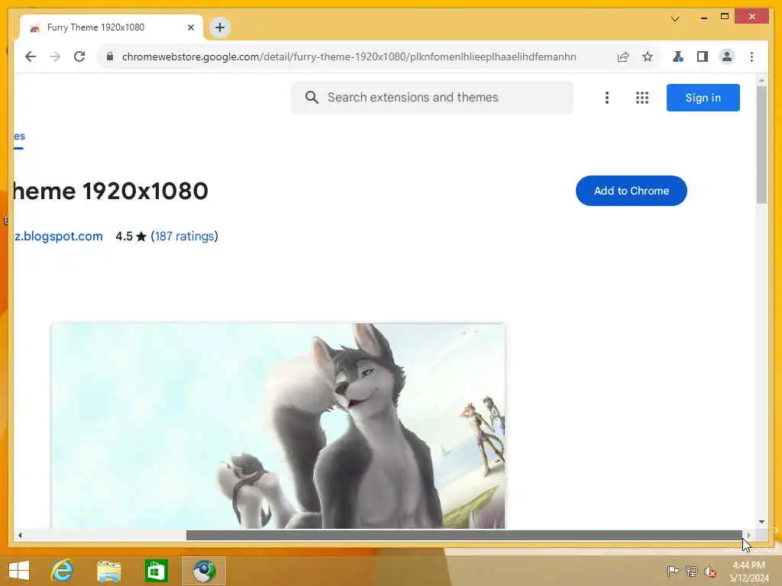Open the 187 ratings link
The width and height of the screenshot is (782, 586).
185,237
